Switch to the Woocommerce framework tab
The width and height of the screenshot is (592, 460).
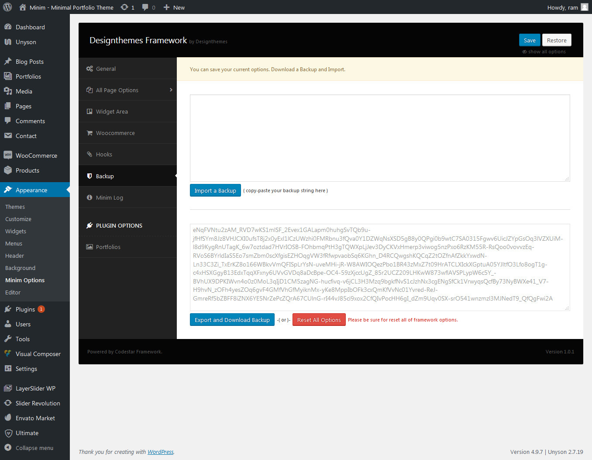pos(127,133)
